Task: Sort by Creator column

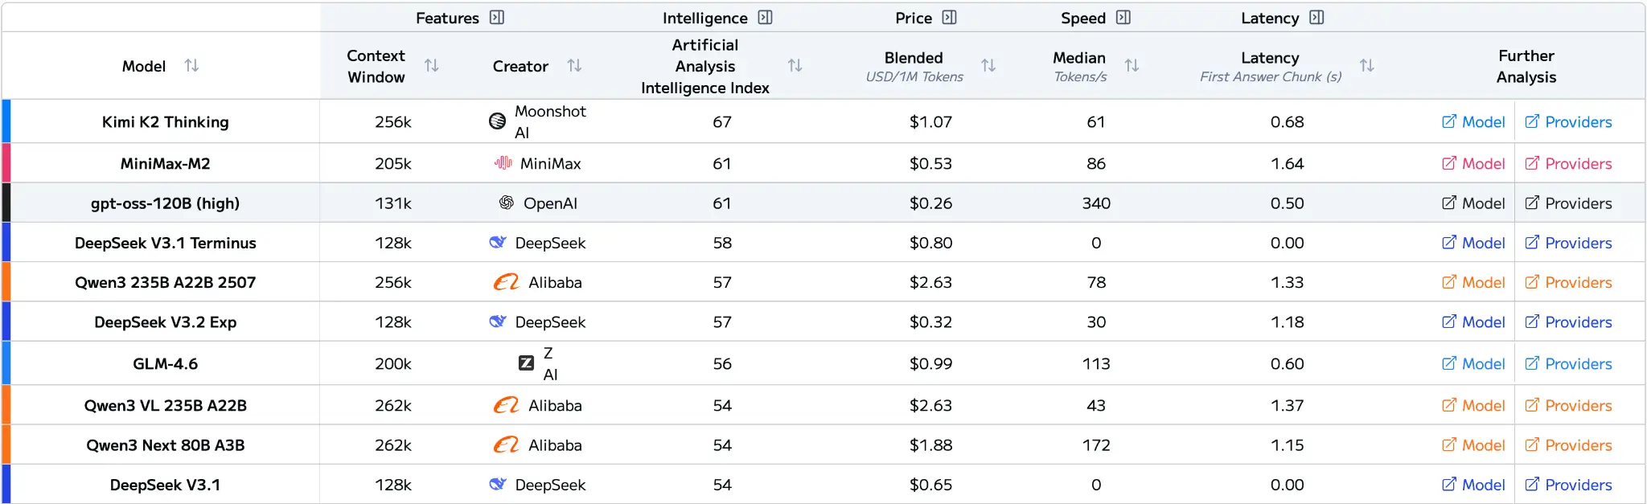Action: (x=574, y=66)
